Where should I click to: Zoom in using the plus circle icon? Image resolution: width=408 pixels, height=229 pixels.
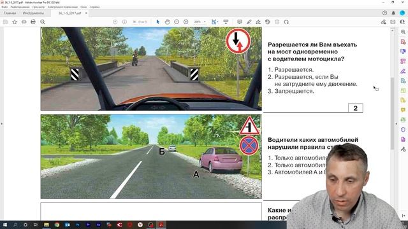point(186,22)
